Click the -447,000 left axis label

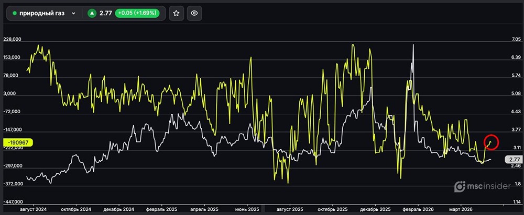click(13, 201)
